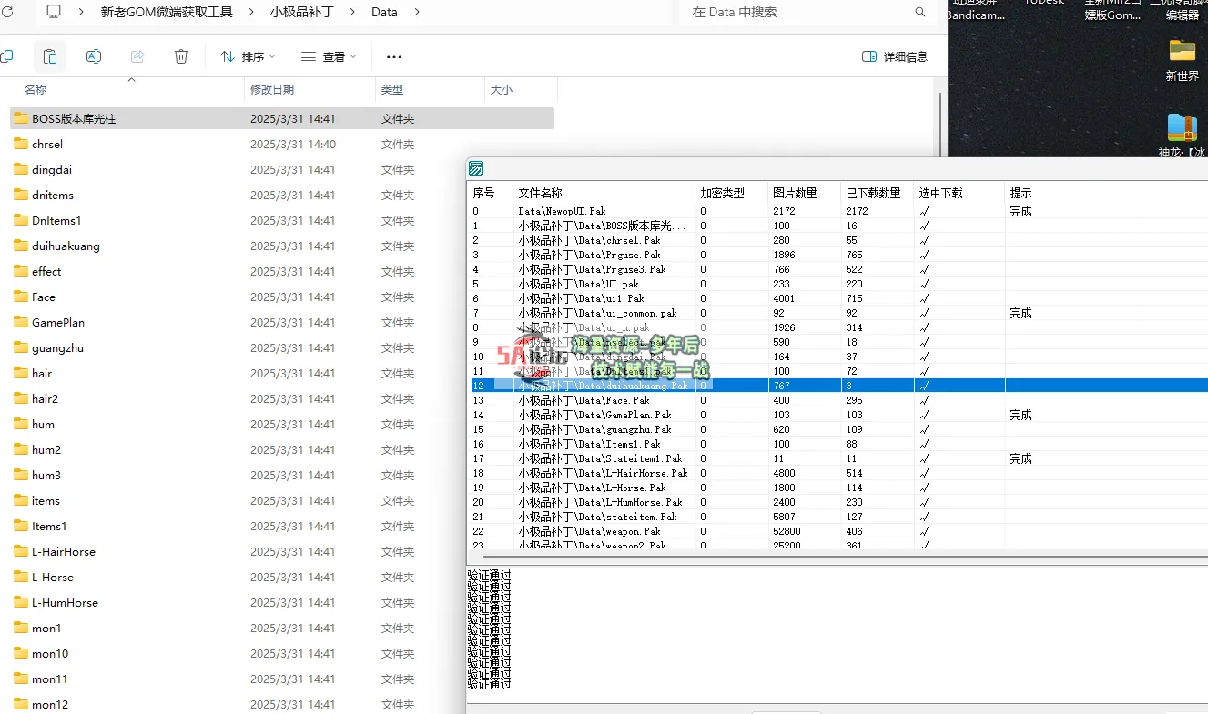Toggle download checkmark for Prguse.Pak row

925,255
